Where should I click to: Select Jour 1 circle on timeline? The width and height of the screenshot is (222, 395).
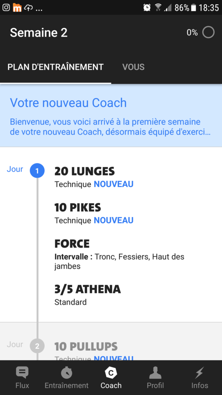tap(37, 171)
